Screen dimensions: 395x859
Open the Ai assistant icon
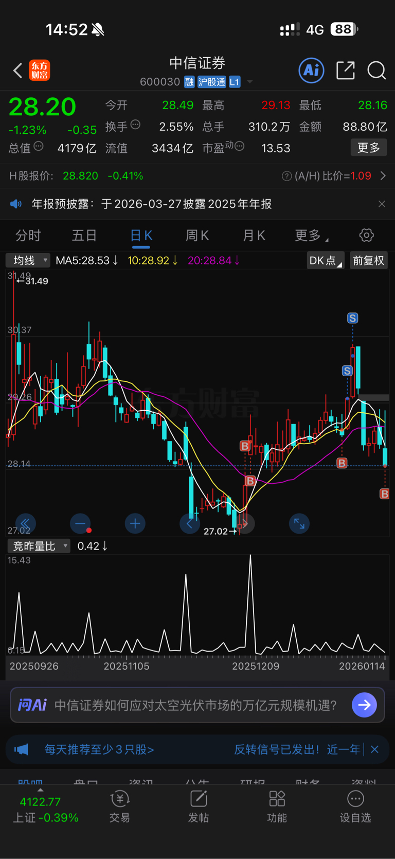point(312,70)
